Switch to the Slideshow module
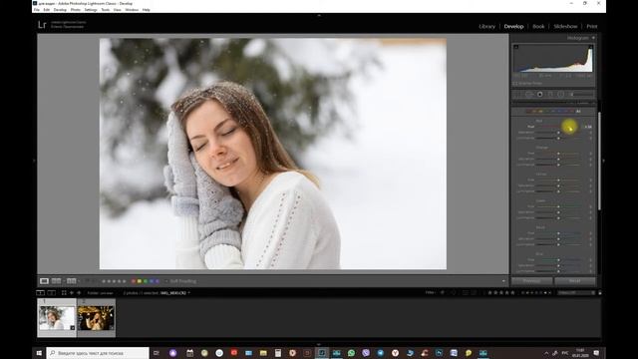 coord(565,27)
